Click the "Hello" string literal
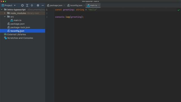 (92, 10)
